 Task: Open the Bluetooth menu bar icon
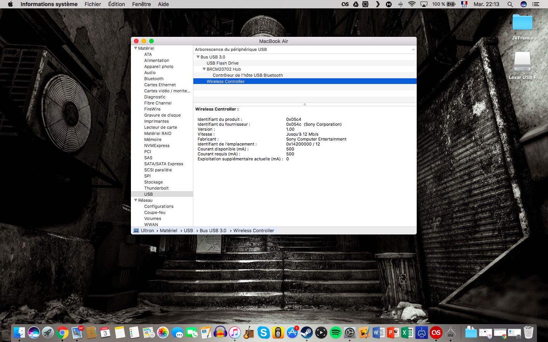coord(400,4)
